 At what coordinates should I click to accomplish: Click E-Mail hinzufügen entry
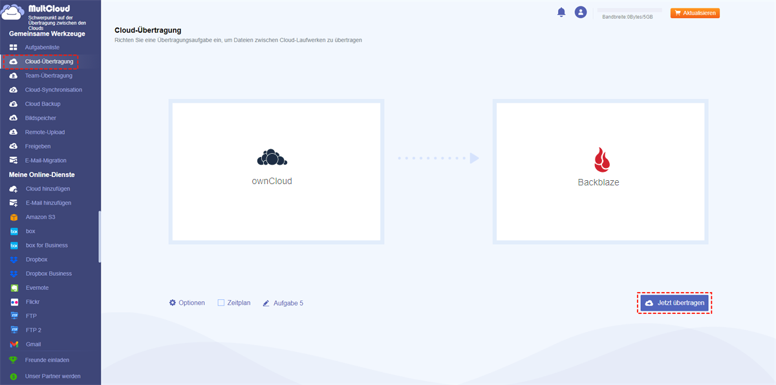(48, 203)
